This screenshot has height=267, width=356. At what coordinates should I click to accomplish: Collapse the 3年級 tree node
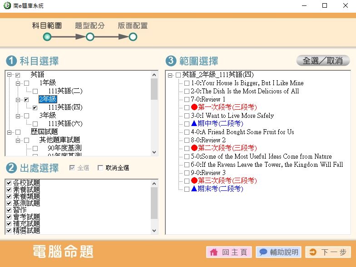18,116
